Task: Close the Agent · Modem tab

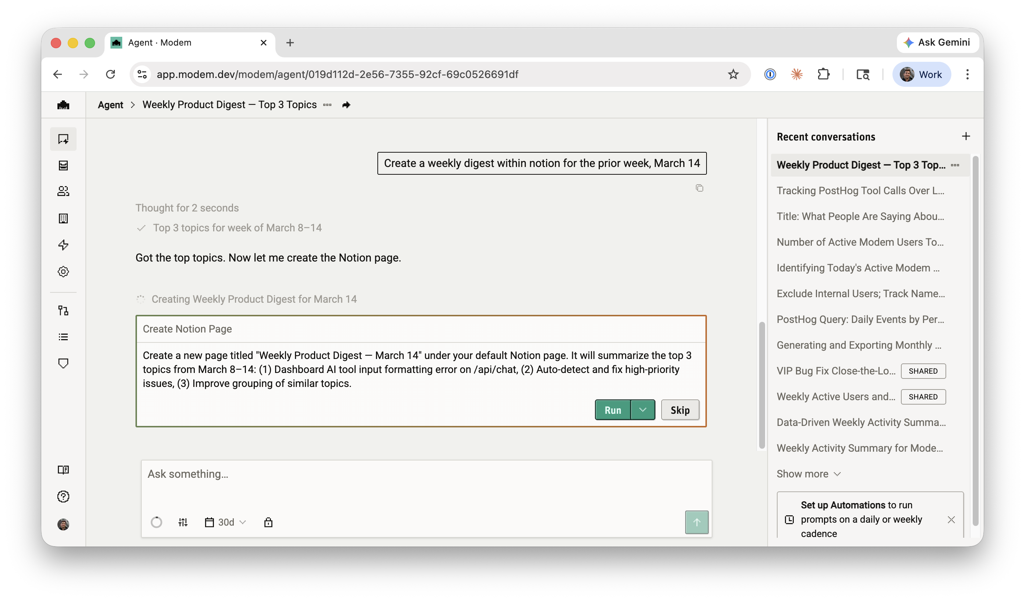Action: point(263,43)
